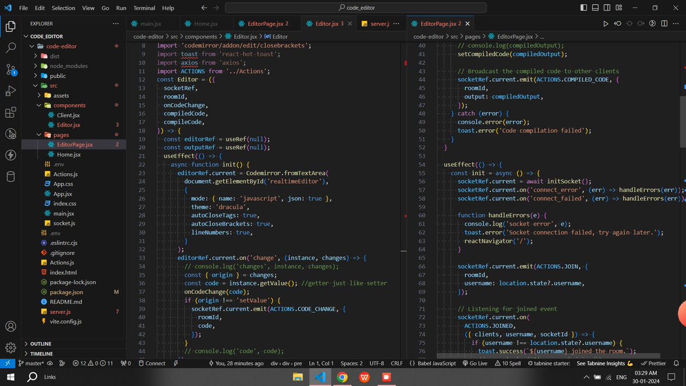The width and height of the screenshot is (686, 386).
Task: Open the File menu
Action: pos(23,8)
